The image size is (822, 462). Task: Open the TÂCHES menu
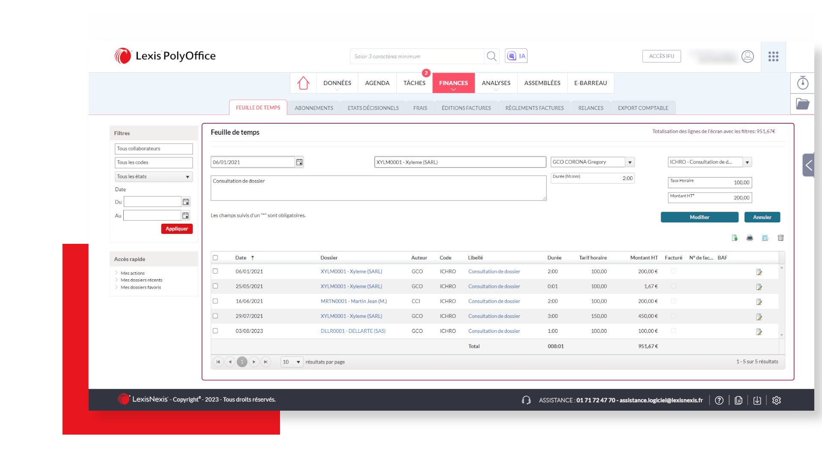[x=414, y=83]
